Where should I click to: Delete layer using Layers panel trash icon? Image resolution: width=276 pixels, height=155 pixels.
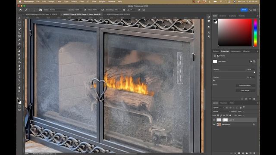tap(254, 153)
